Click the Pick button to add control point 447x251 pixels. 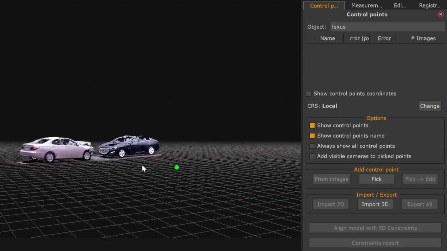pyautogui.click(x=376, y=179)
